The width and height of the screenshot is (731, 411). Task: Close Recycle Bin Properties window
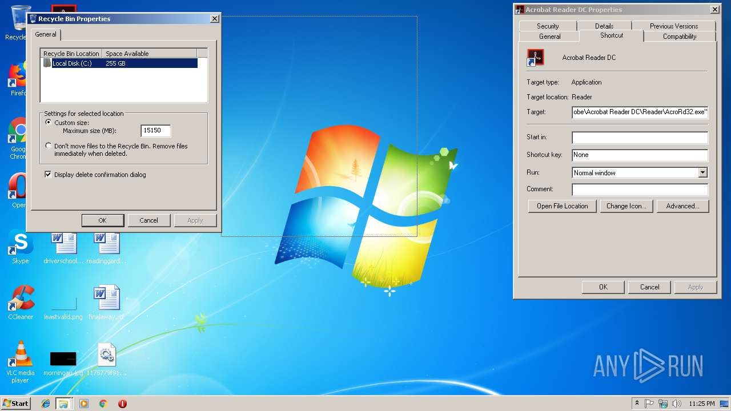[x=214, y=19]
